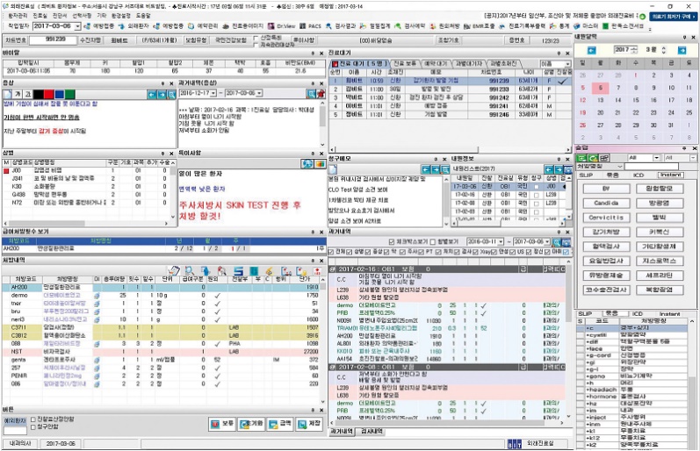Click blue S icon in 처방내역 toolbar

click(238, 271)
